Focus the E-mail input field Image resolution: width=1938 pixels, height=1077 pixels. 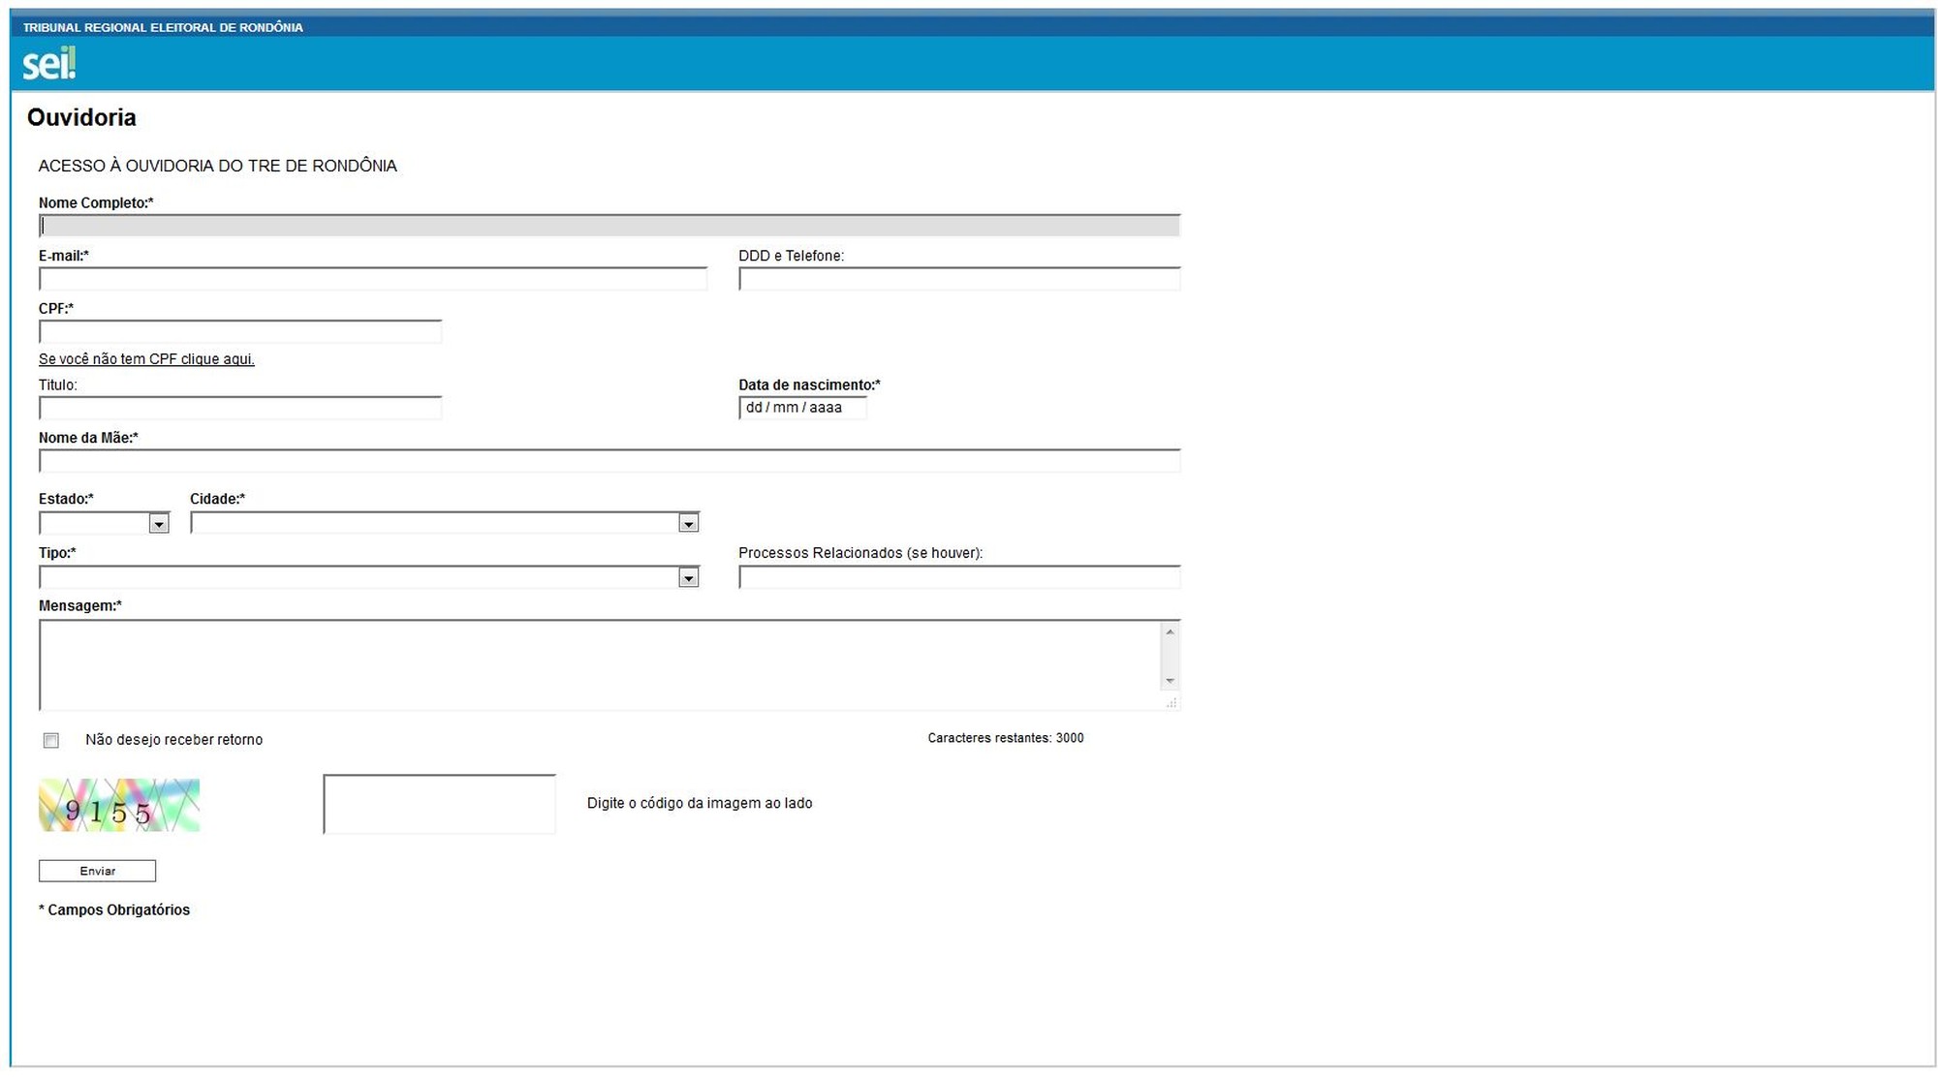[x=373, y=280]
